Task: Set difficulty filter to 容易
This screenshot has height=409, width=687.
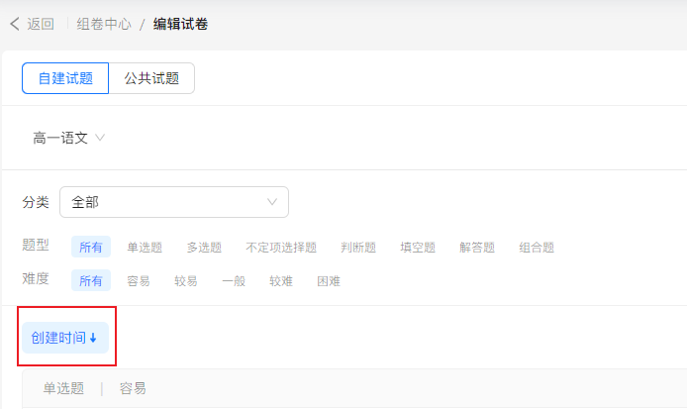Action: [x=139, y=281]
